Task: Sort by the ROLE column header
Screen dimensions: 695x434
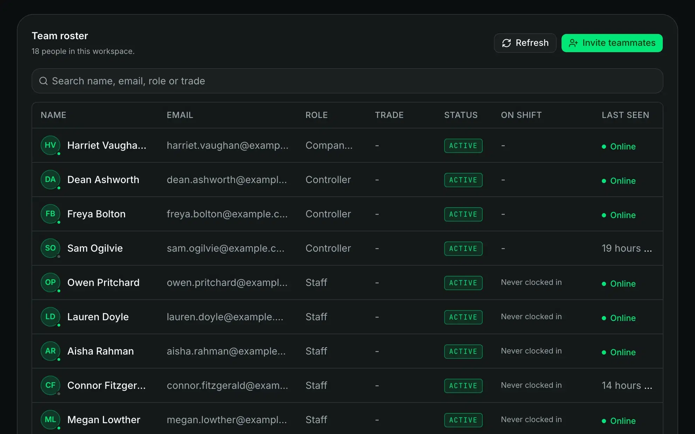Action: click(x=316, y=115)
